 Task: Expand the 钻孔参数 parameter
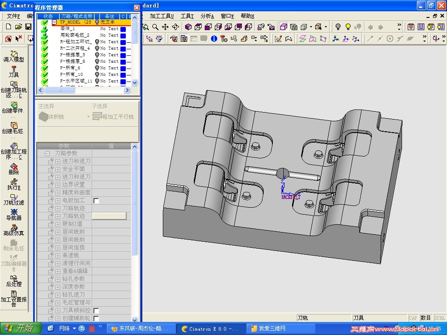[58, 279]
